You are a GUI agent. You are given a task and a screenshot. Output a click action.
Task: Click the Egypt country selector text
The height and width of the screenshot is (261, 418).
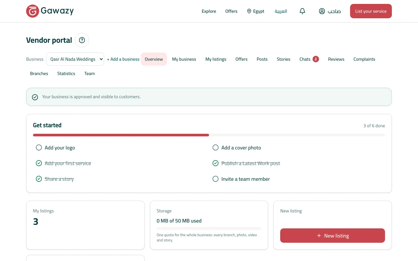[x=259, y=11]
